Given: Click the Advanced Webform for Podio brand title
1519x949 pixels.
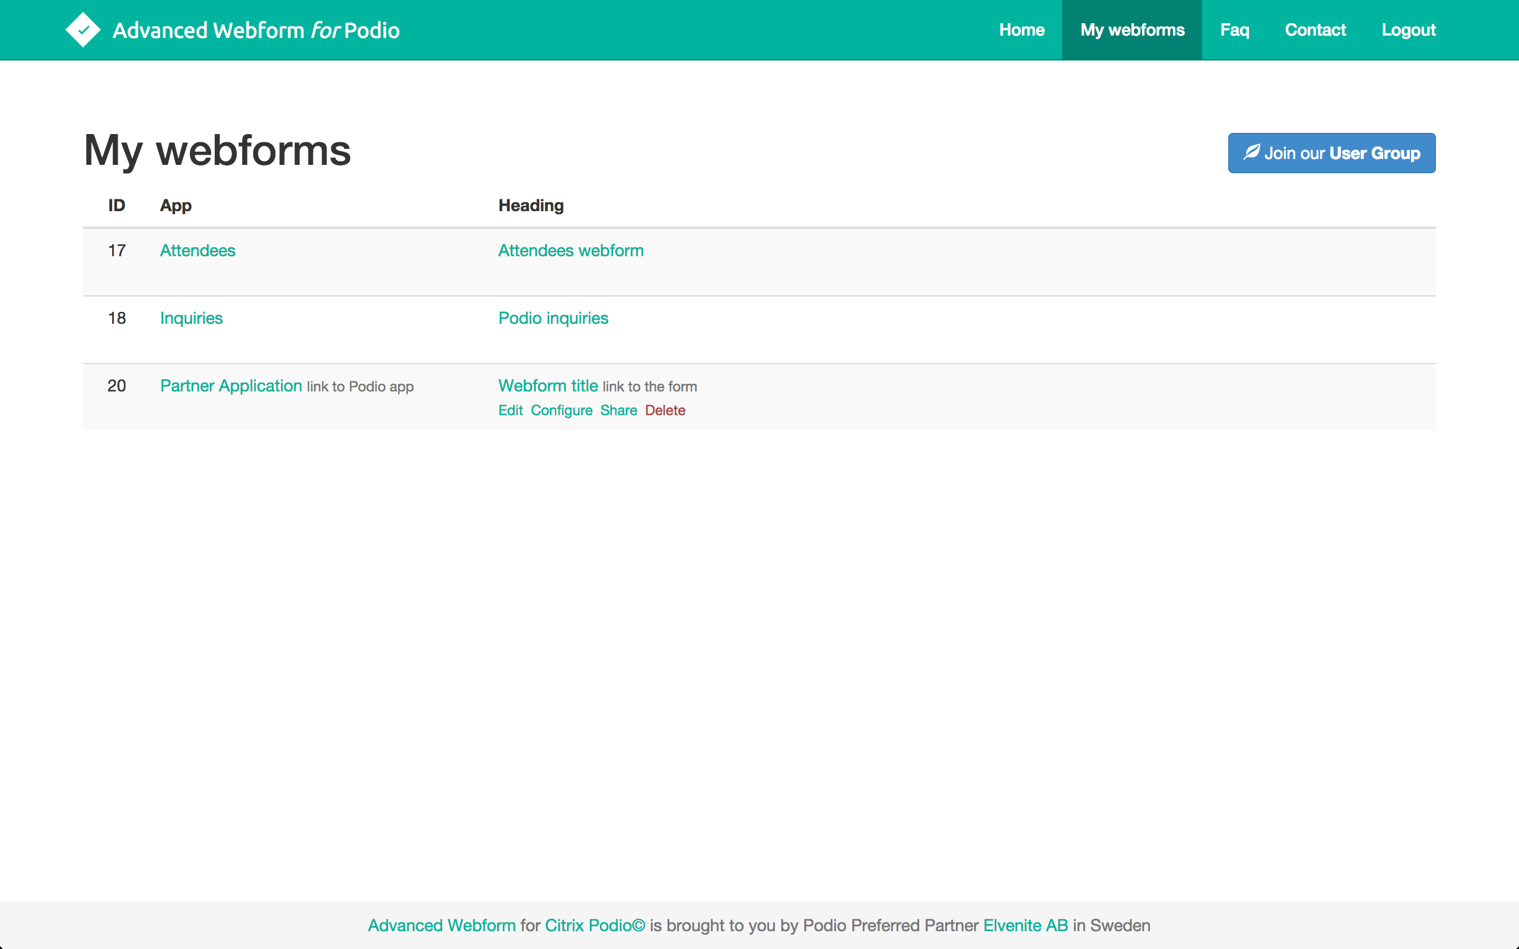Looking at the screenshot, I should pos(256,30).
